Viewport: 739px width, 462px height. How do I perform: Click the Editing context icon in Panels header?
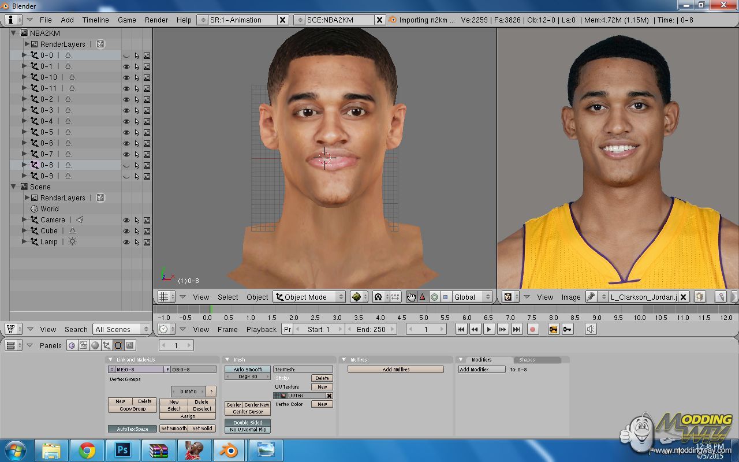(118, 345)
